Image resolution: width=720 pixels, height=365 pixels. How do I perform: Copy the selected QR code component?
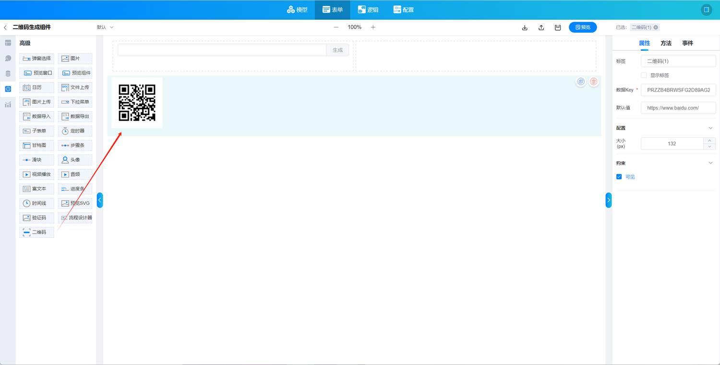point(581,82)
